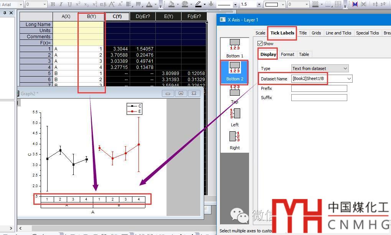Open the Display sub-tab

click(x=268, y=54)
